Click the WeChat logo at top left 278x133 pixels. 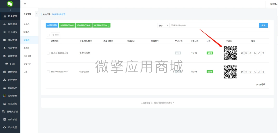[x=10, y=4]
